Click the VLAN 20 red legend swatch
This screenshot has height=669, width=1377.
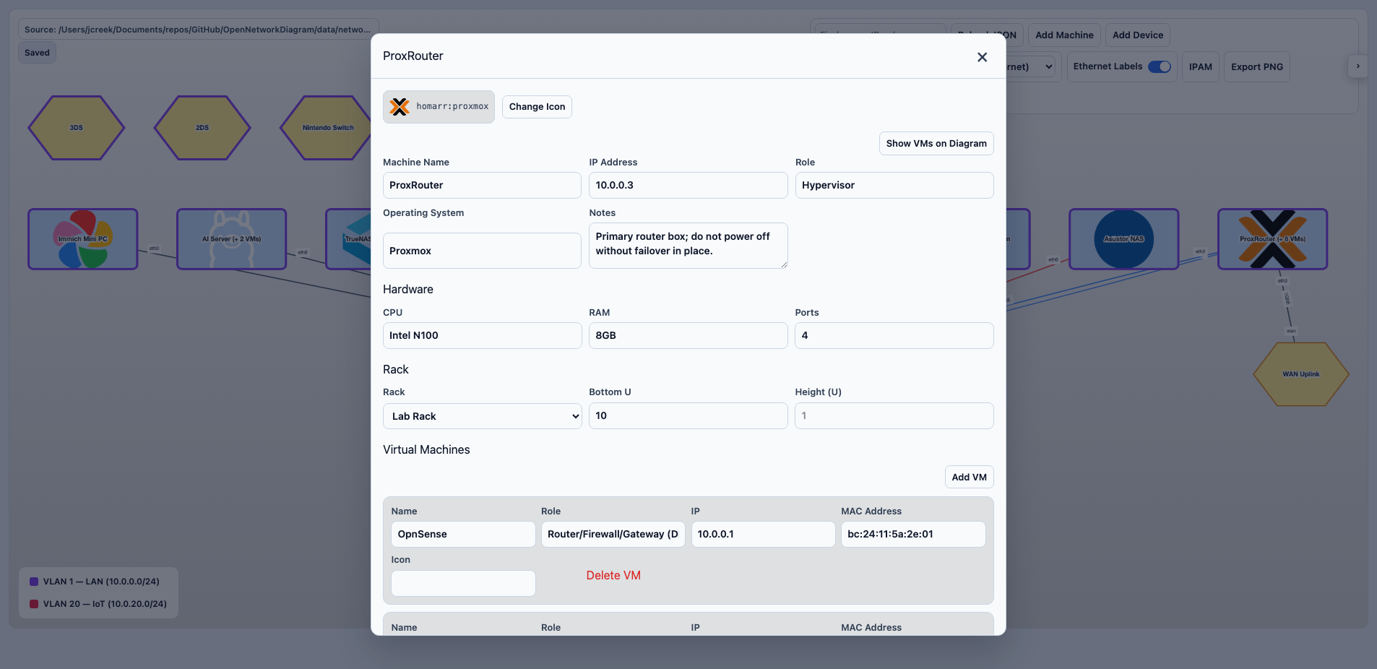pyautogui.click(x=34, y=604)
